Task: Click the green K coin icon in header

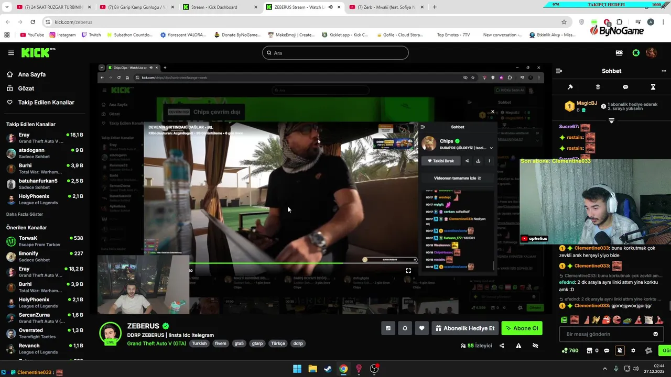Action: (636, 53)
